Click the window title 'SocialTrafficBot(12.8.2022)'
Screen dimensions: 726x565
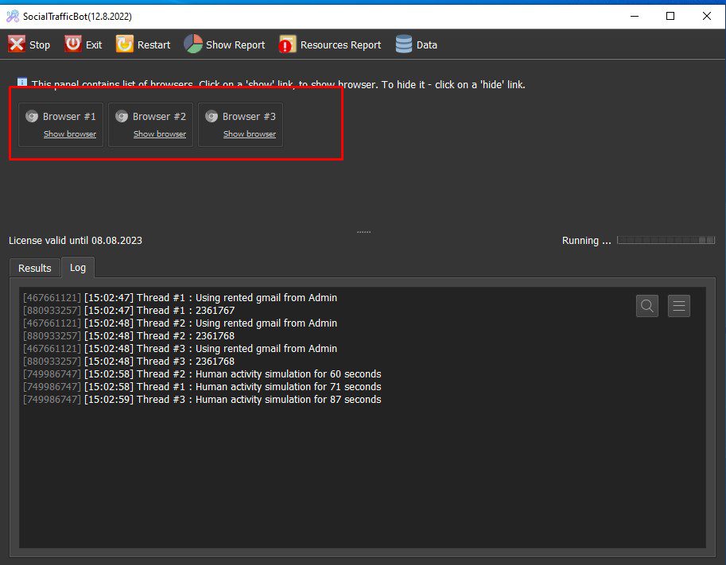tap(77, 17)
